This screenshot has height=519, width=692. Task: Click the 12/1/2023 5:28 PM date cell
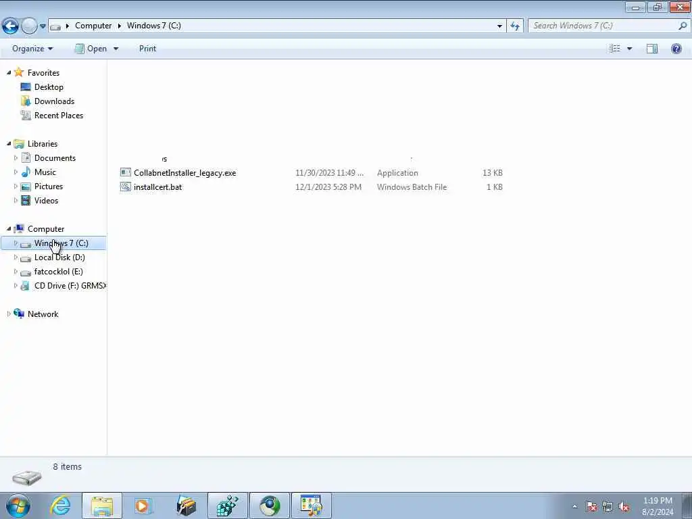pos(328,187)
